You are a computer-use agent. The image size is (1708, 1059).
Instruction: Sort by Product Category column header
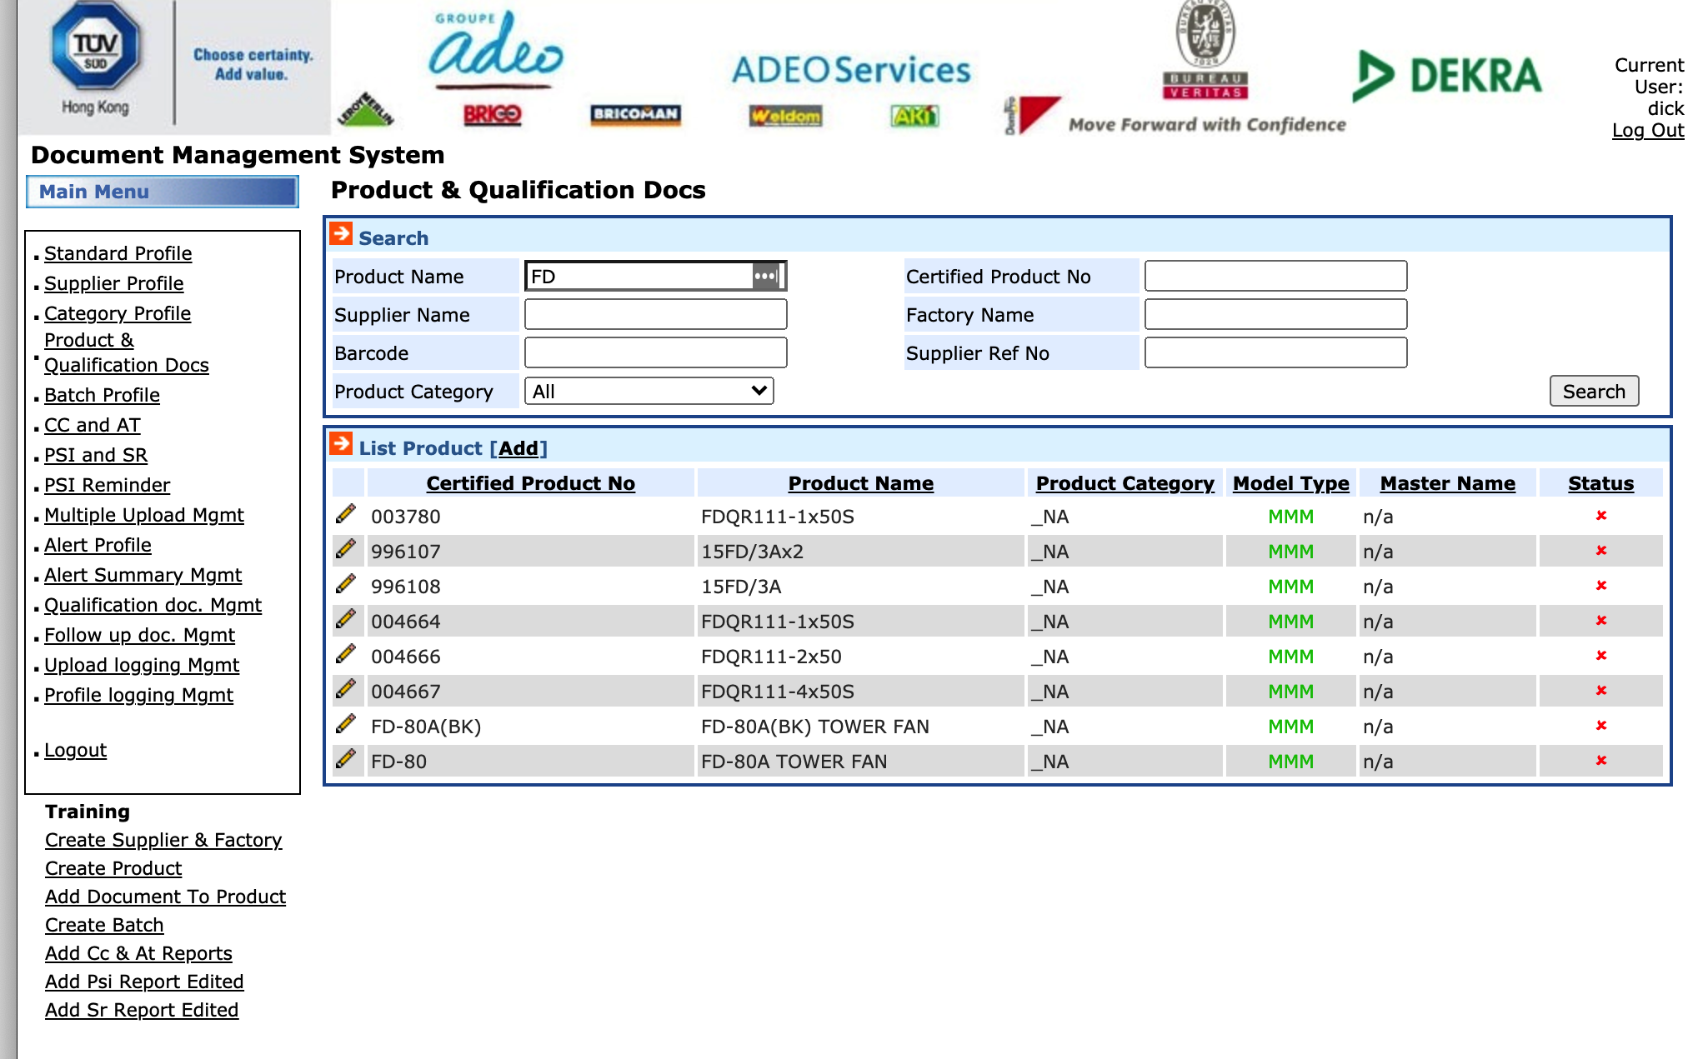(1124, 483)
